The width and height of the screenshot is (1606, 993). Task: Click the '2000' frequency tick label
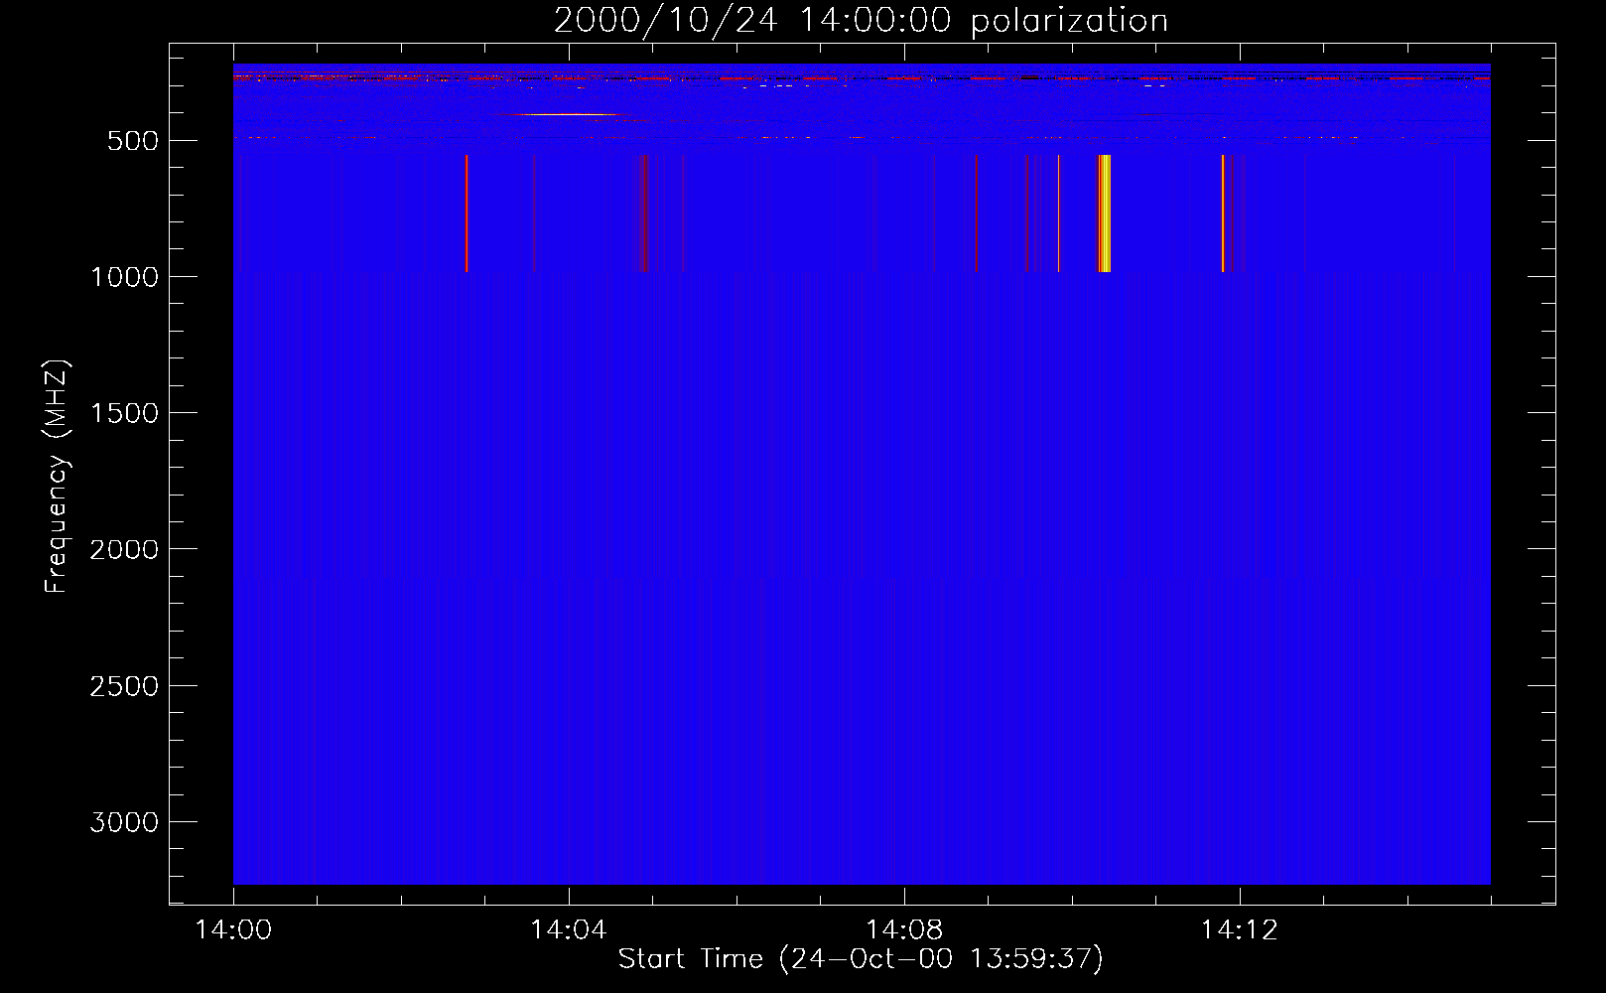(x=124, y=550)
